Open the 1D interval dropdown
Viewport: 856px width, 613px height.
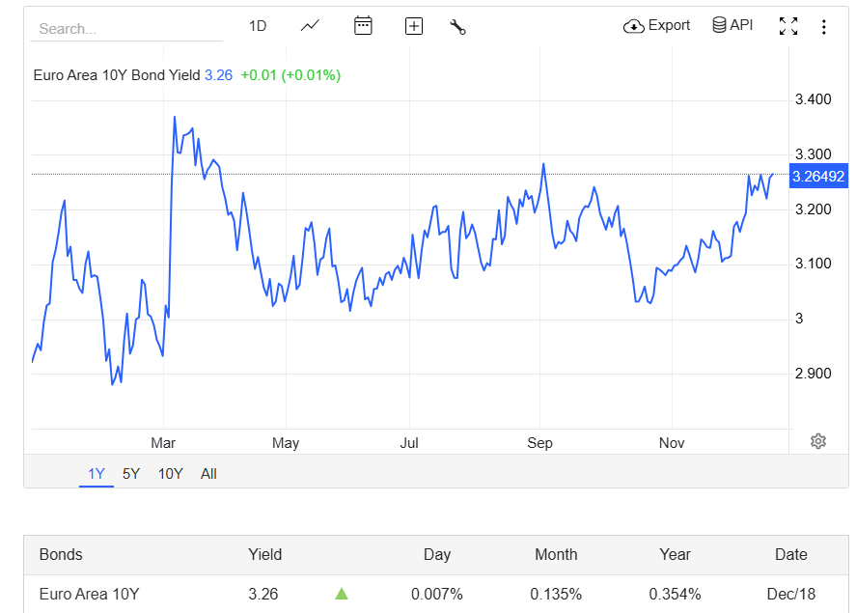[x=258, y=26]
